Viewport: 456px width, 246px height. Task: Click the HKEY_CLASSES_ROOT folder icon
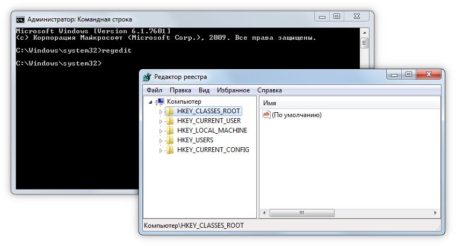point(170,111)
